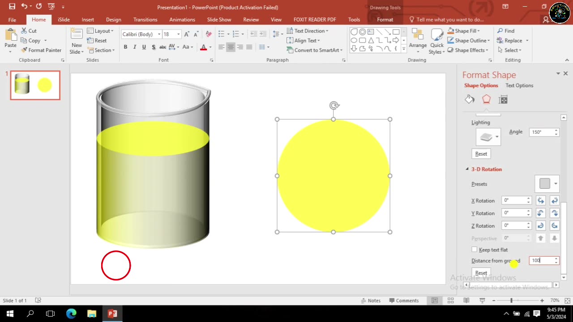Apply underline to text
The image size is (573, 322).
click(144, 47)
